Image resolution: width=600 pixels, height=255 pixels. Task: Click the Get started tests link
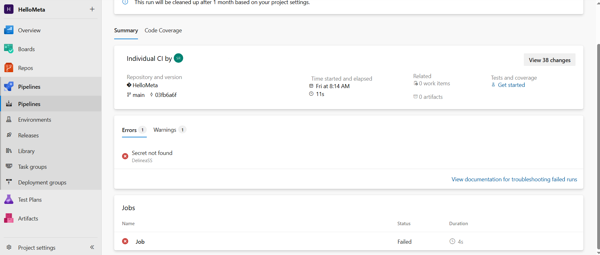click(511, 85)
